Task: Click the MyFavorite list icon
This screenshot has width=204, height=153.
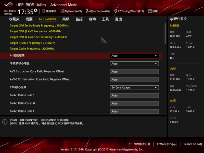Action: pyautogui.click(x=62, y=11)
